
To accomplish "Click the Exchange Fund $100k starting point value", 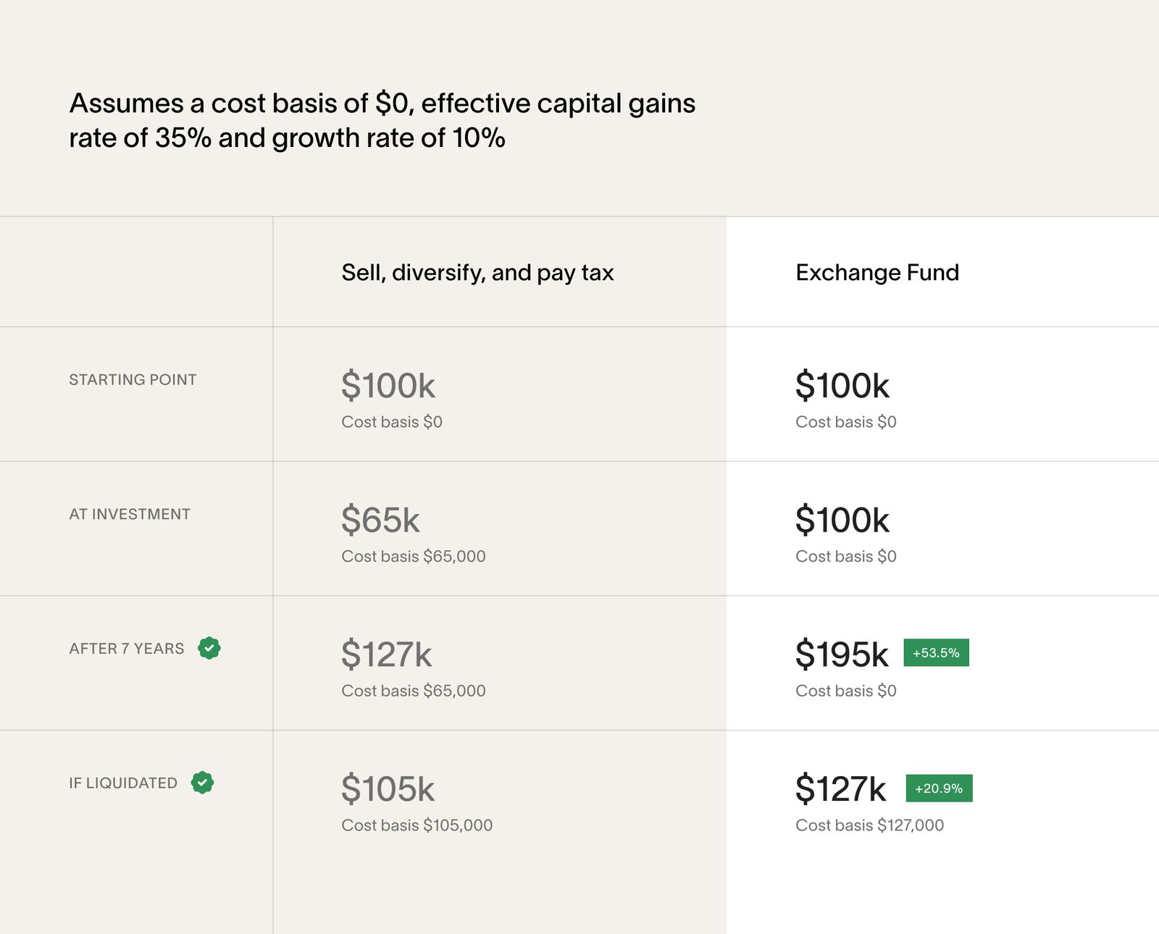I will tap(842, 386).
